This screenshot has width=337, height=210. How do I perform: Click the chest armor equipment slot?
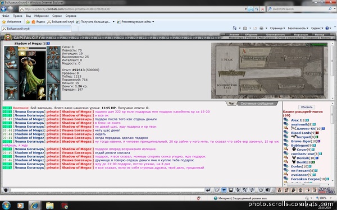coord(11,92)
